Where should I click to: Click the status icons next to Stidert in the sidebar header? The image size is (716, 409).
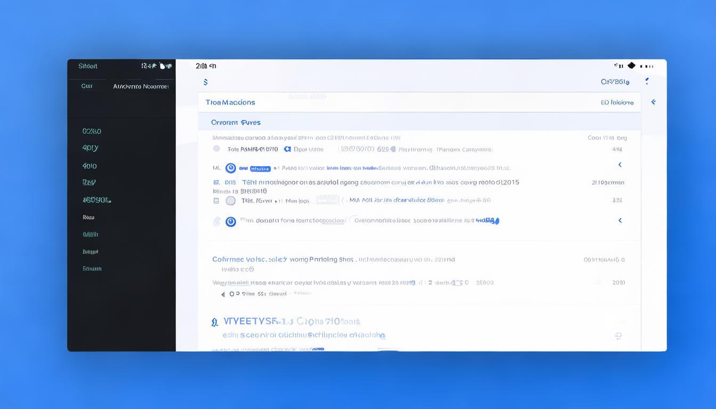point(157,66)
